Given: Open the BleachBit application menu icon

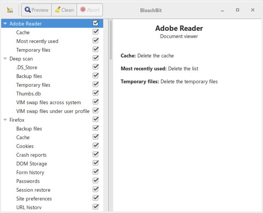Looking at the screenshot, I should (10, 10).
